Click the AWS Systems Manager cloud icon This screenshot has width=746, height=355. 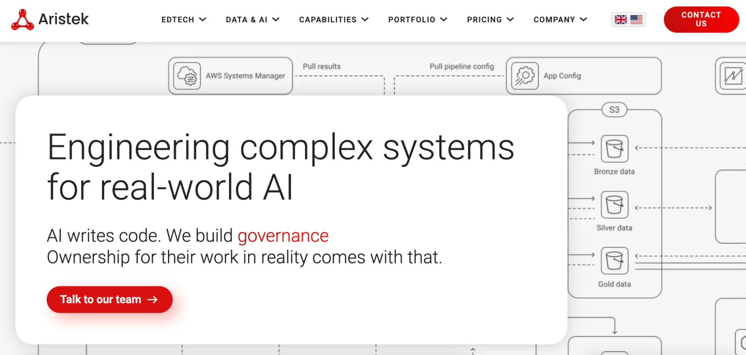pyautogui.click(x=187, y=76)
